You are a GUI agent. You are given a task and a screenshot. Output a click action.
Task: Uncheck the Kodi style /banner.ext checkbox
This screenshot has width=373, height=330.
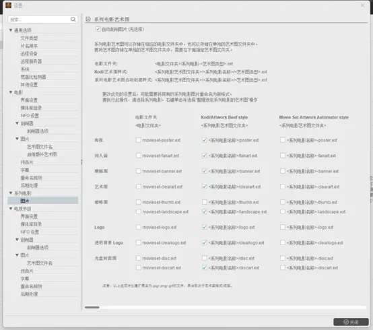204,171
